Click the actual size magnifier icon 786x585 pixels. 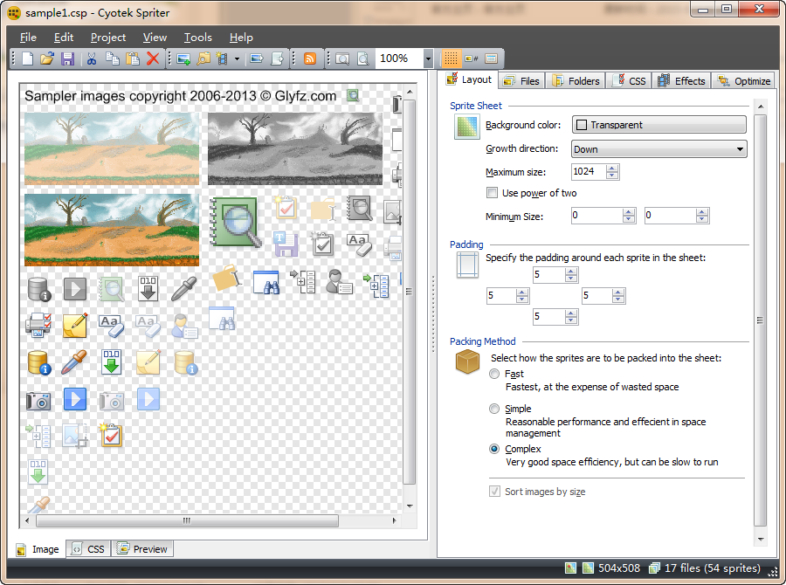tap(363, 58)
